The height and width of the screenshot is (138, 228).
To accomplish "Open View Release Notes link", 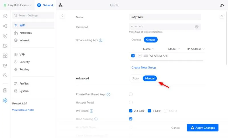I will (x=23, y=110).
